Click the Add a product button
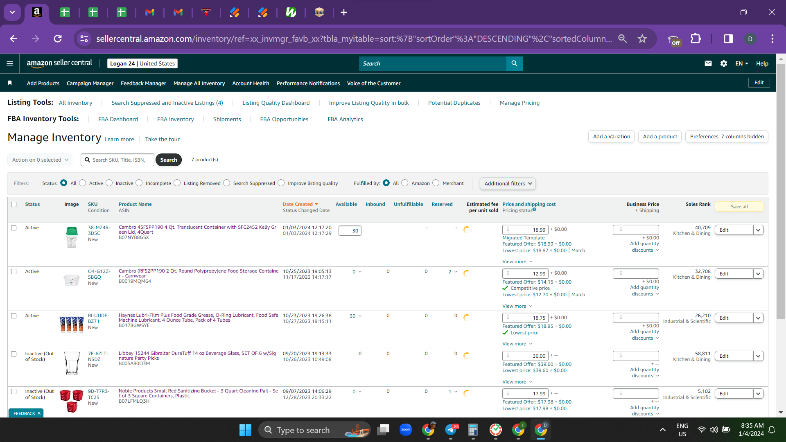The image size is (786, 442). pos(660,136)
